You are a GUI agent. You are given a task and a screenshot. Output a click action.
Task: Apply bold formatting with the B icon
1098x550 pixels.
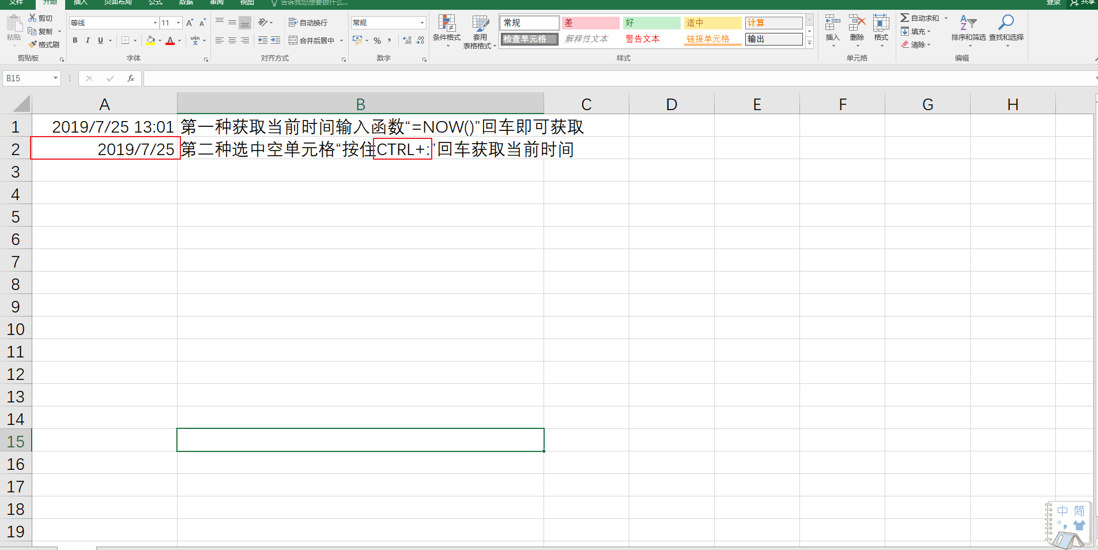coord(74,40)
